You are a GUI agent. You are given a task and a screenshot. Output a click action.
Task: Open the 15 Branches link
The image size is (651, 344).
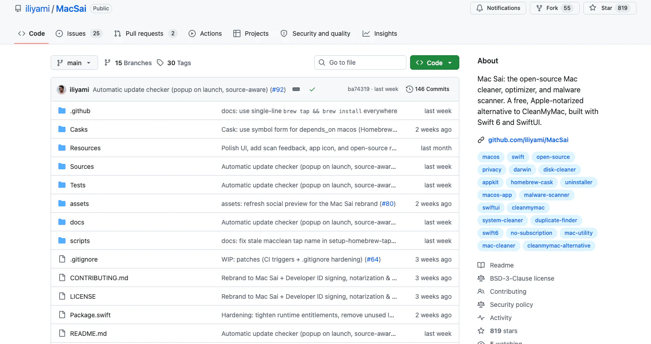pos(128,63)
